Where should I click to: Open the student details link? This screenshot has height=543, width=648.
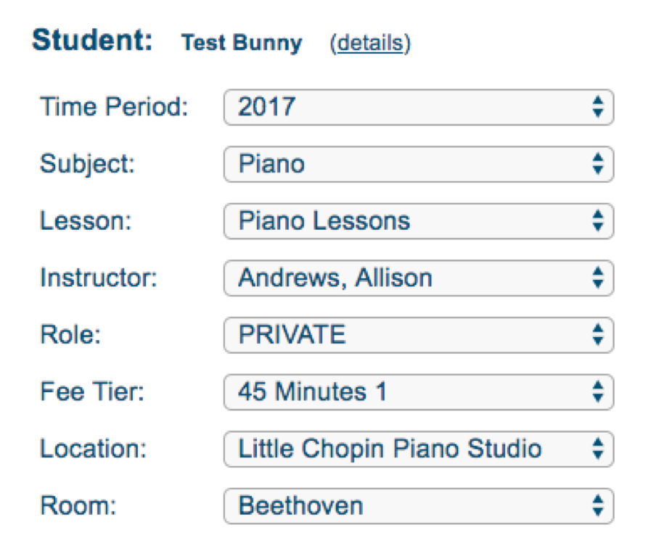click(370, 43)
